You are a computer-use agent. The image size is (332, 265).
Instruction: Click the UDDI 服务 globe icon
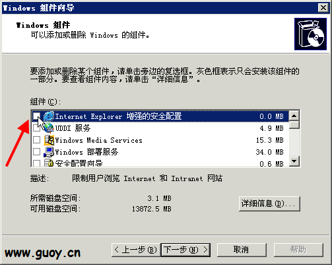[x=49, y=128]
